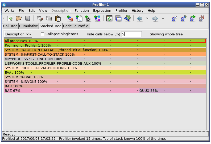Viewport: 211px width, 144px height.
Task: Click the Clone window toolbar icon
Action: (x=118, y=18)
